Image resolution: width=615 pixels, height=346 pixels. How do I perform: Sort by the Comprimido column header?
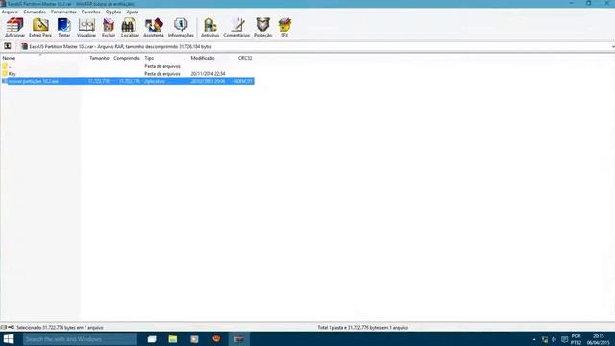127,58
